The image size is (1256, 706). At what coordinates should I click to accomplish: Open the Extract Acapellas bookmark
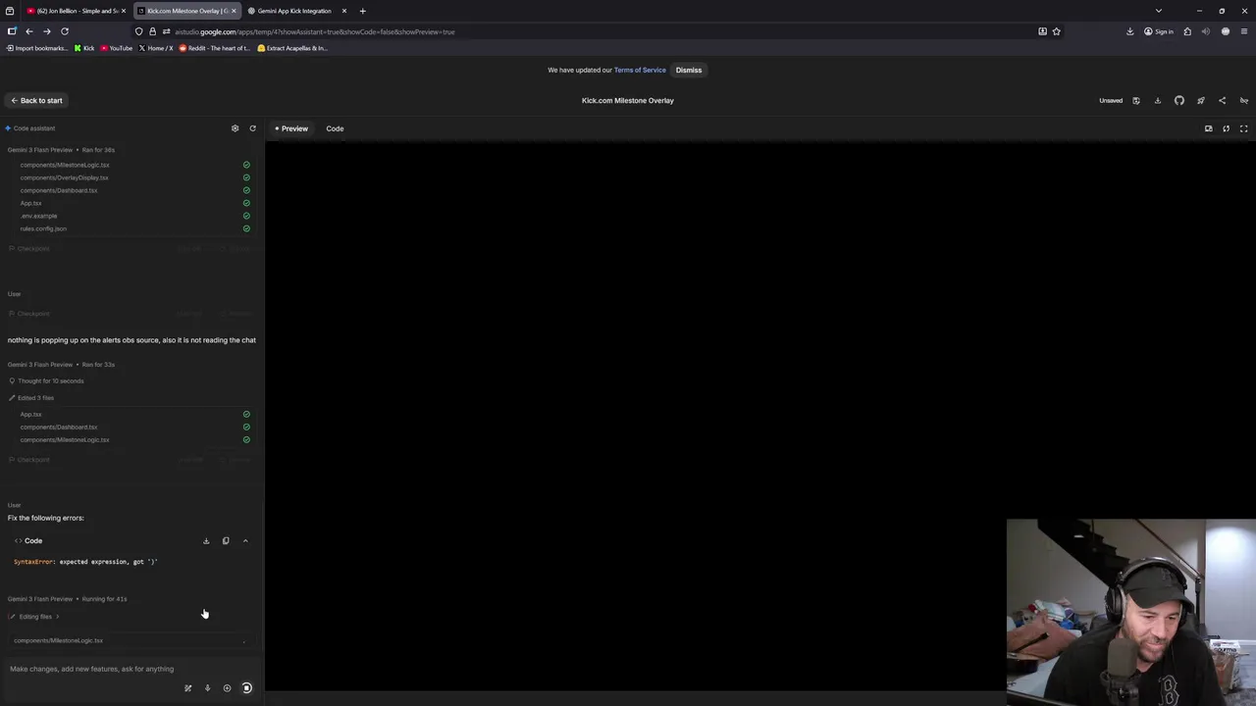[291, 48]
